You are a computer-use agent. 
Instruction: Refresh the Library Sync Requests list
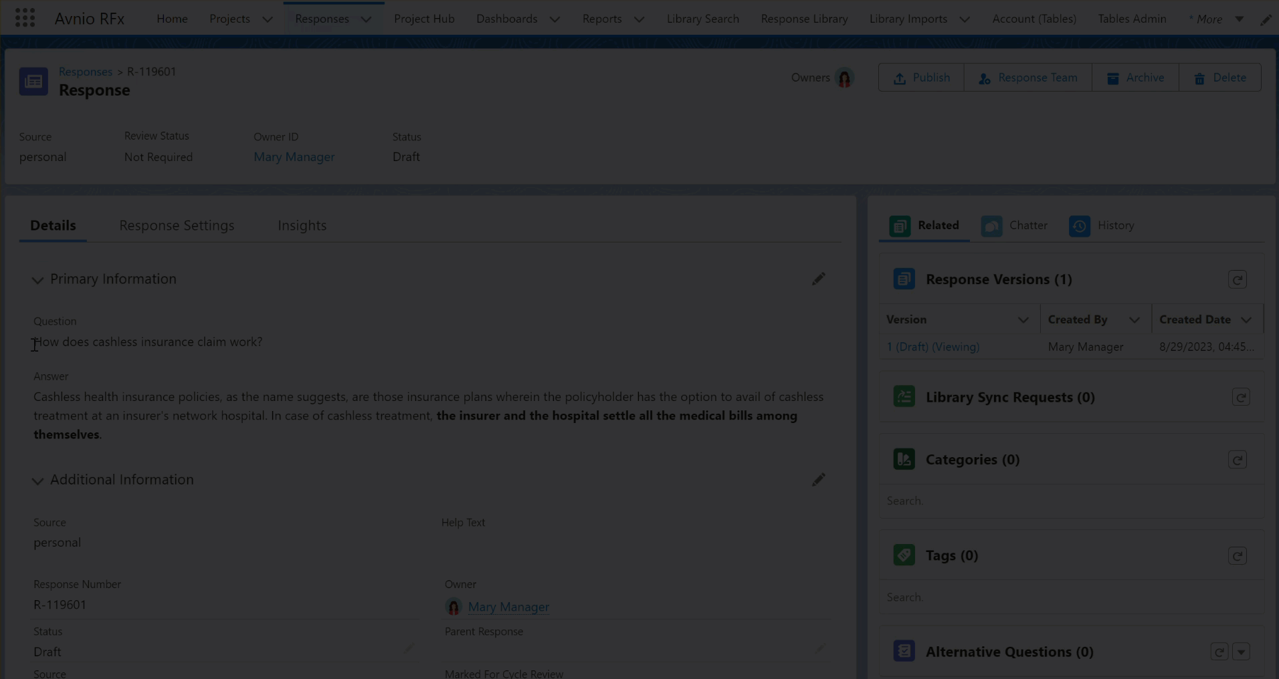coord(1241,397)
